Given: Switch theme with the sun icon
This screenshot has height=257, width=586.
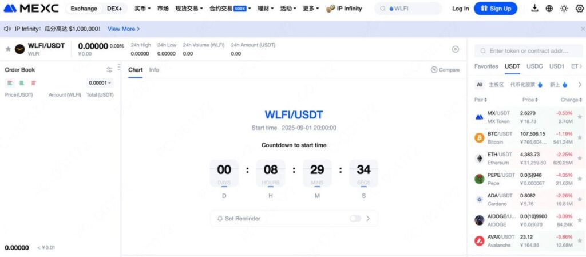Looking at the screenshot, I should point(564,8).
